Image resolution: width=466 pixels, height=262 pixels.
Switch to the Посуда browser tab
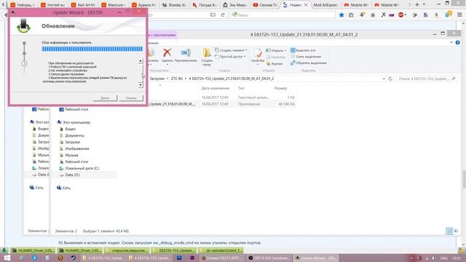click(x=205, y=5)
